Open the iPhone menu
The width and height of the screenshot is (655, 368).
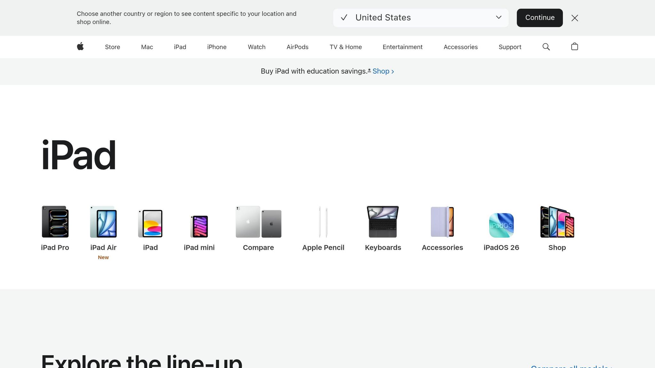click(217, 47)
